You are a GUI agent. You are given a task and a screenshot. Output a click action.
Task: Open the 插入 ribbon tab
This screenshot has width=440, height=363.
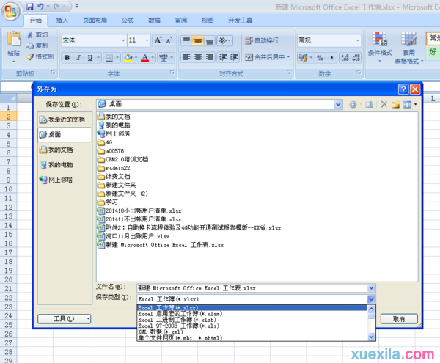[x=62, y=21]
